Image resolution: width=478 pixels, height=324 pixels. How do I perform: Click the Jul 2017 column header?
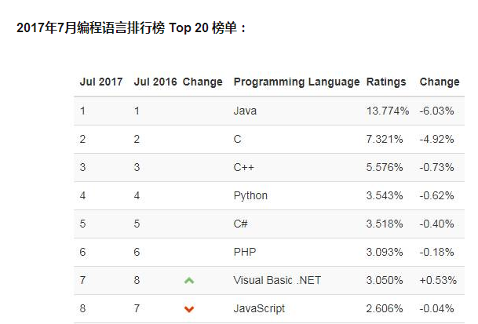101,82
